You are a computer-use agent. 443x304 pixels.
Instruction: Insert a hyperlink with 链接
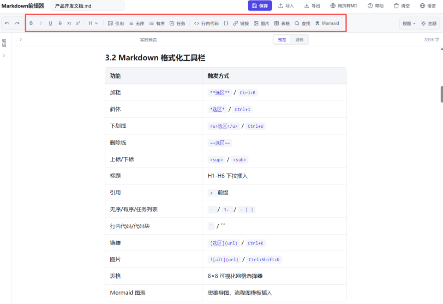pyautogui.click(x=241, y=24)
